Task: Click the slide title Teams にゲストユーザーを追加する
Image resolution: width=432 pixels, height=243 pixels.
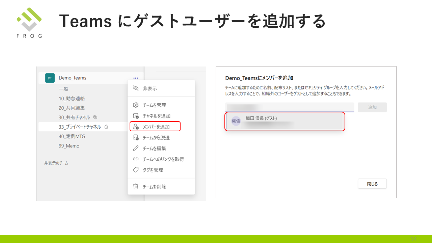Action: (x=192, y=21)
